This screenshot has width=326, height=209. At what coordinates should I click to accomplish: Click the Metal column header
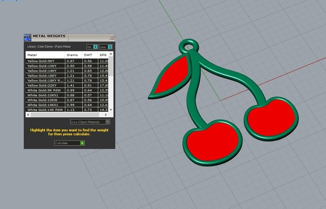tap(45, 55)
